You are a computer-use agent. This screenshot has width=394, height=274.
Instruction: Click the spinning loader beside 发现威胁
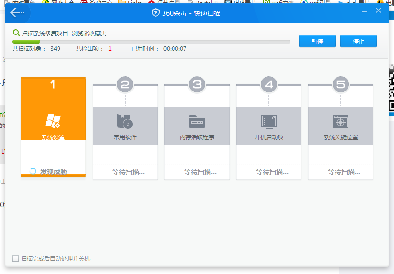tap(33, 171)
